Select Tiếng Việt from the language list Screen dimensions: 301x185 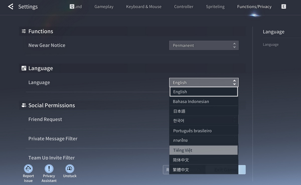pyautogui.click(x=203, y=150)
